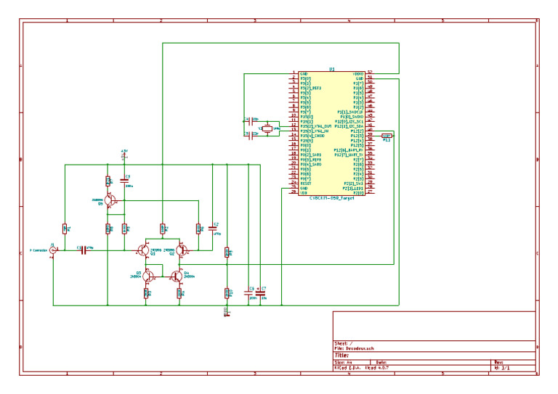Image resolution: width=558 pixels, height=394 pixels.
Task: Select resistor R13 next to U1
Action: (x=387, y=136)
